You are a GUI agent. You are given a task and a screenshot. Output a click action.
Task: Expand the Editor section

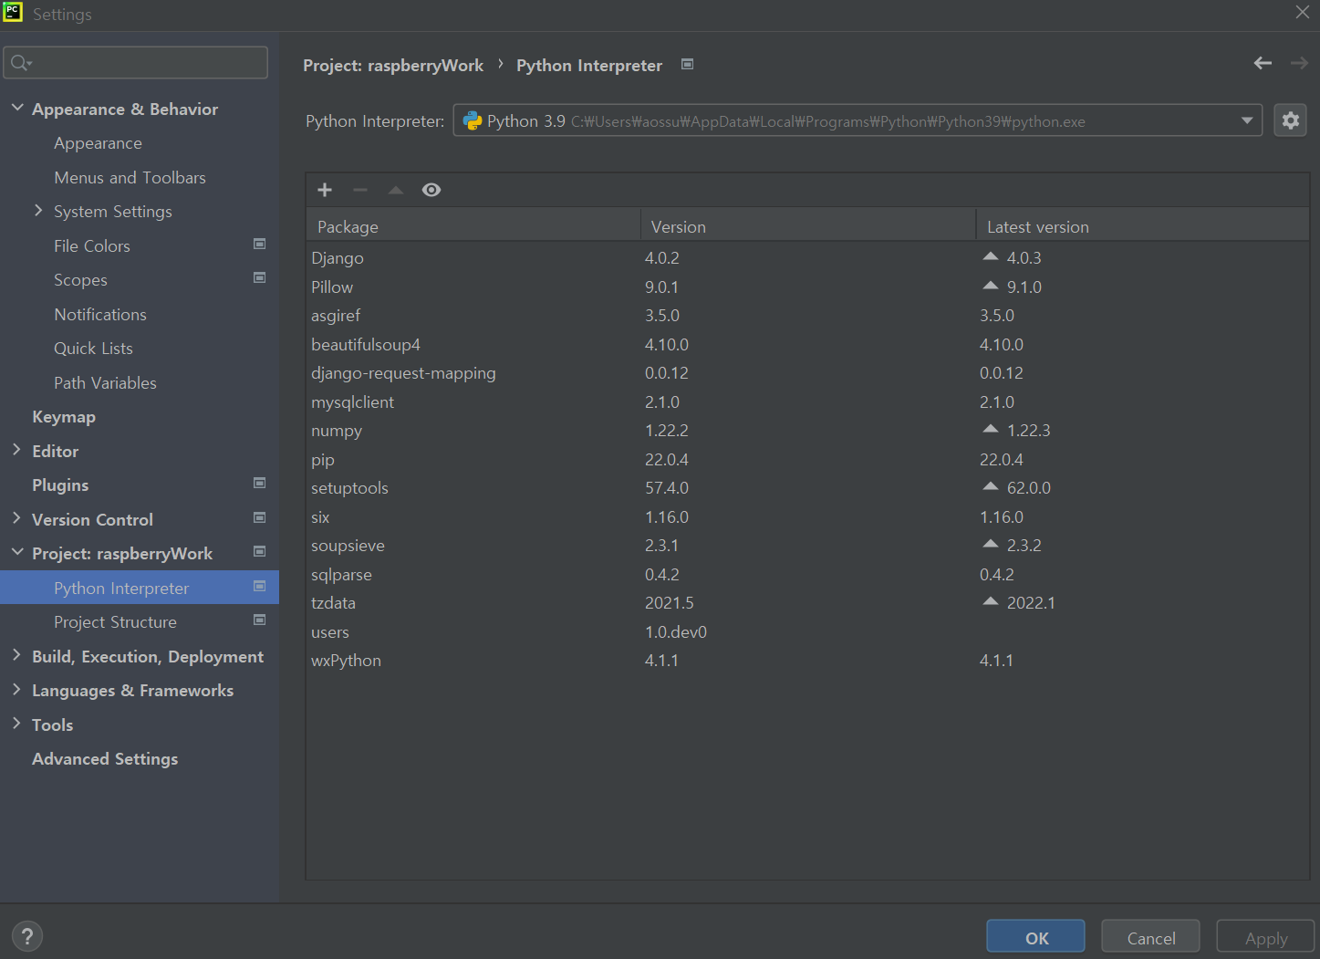(17, 449)
